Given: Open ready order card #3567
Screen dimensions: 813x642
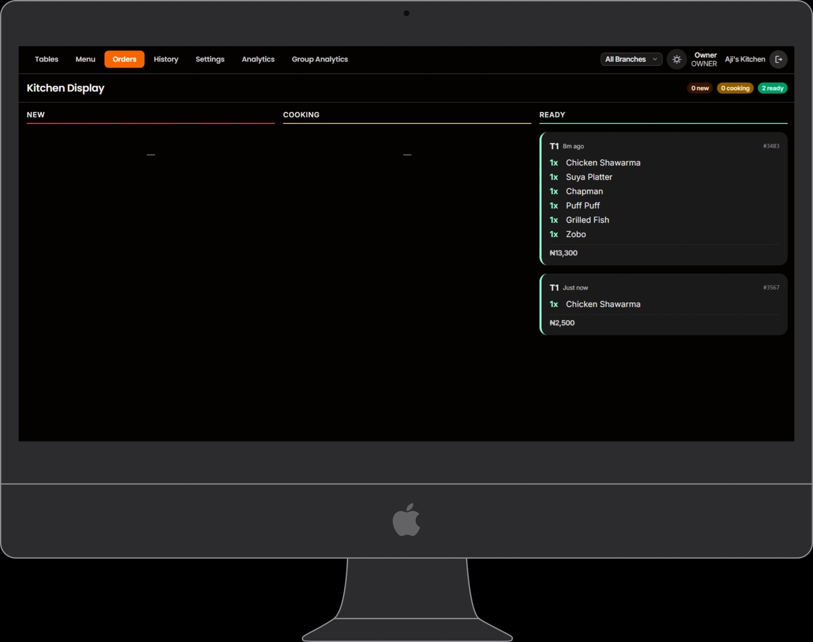Looking at the screenshot, I should [x=664, y=304].
